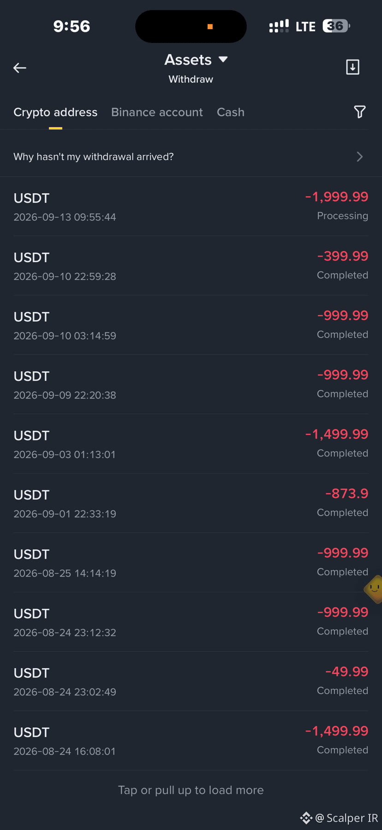Tap the battery indicator in status bar
This screenshot has height=830, width=382.
tap(336, 26)
